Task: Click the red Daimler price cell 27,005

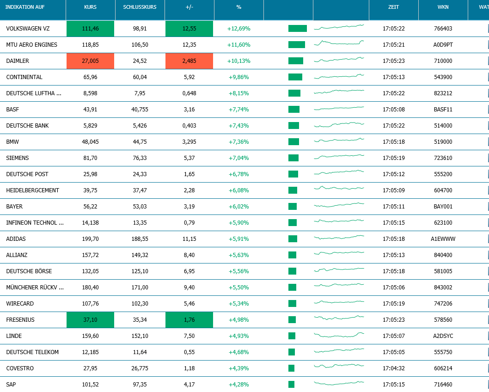Action: click(x=90, y=61)
